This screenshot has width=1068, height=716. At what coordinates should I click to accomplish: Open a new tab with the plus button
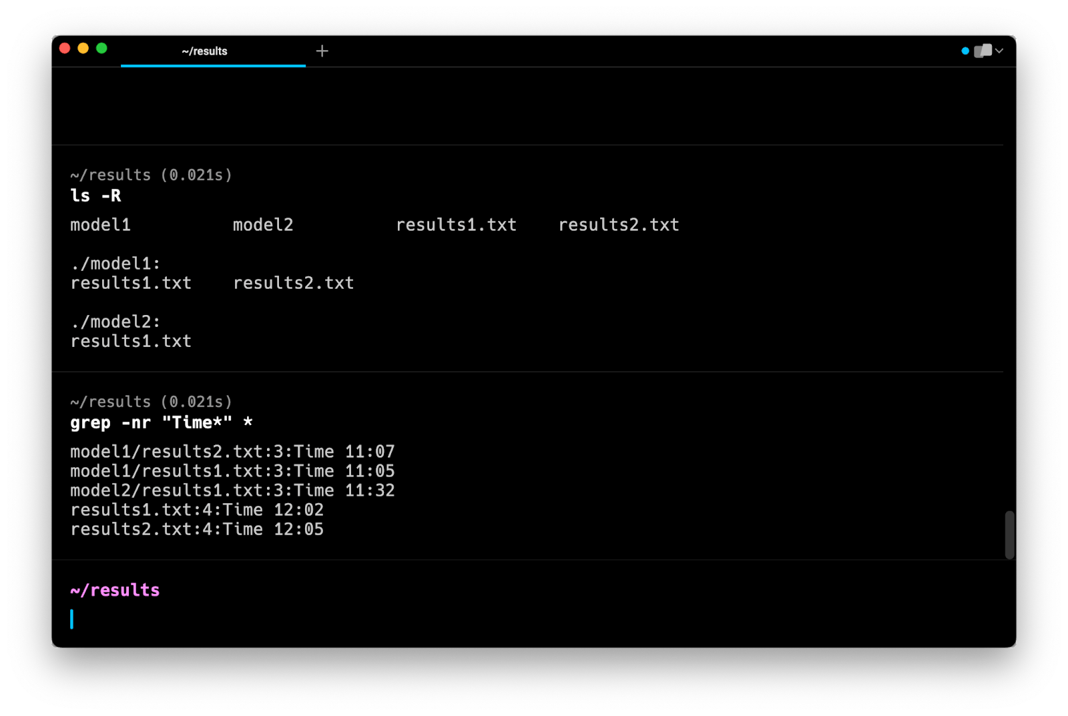[322, 51]
